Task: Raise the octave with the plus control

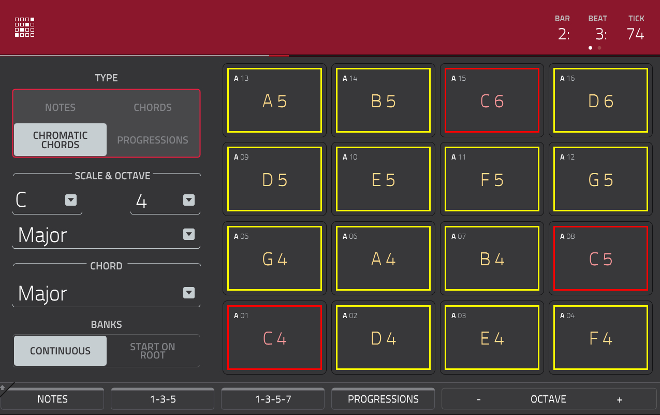Action: click(619, 399)
